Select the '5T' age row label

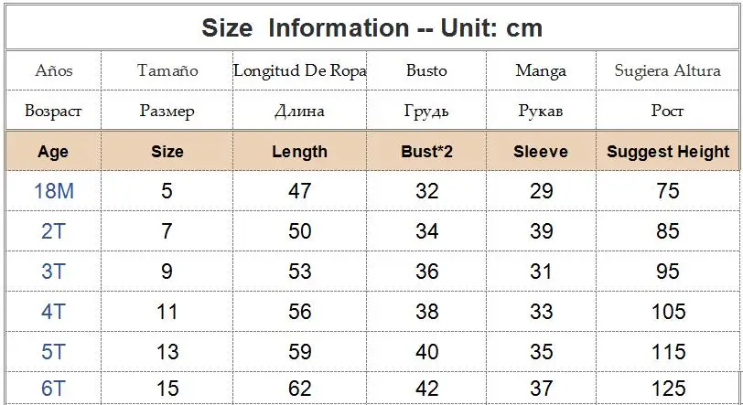point(52,352)
